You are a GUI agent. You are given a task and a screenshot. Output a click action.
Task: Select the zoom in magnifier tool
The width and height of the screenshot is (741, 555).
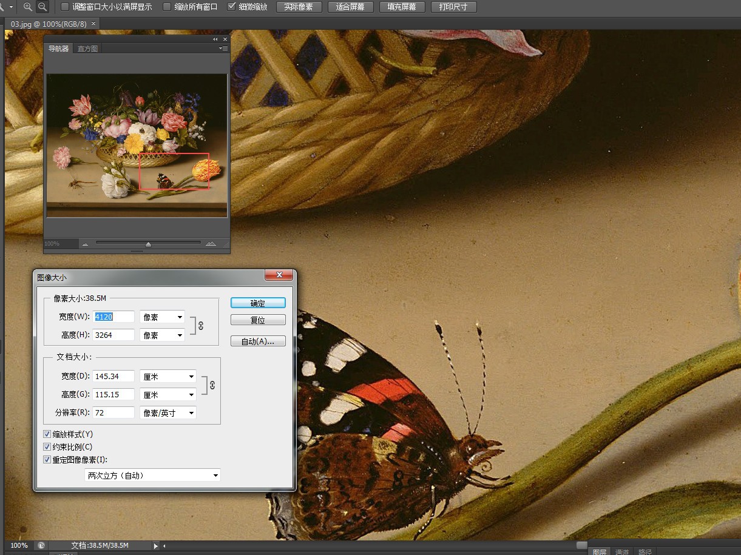click(x=28, y=7)
